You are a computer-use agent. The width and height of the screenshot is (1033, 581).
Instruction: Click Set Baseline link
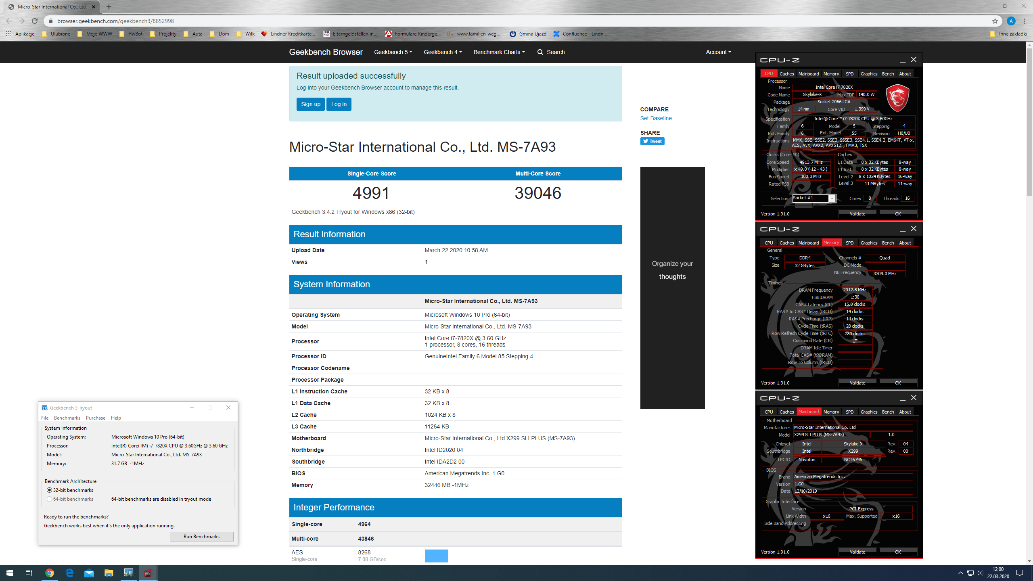point(656,118)
